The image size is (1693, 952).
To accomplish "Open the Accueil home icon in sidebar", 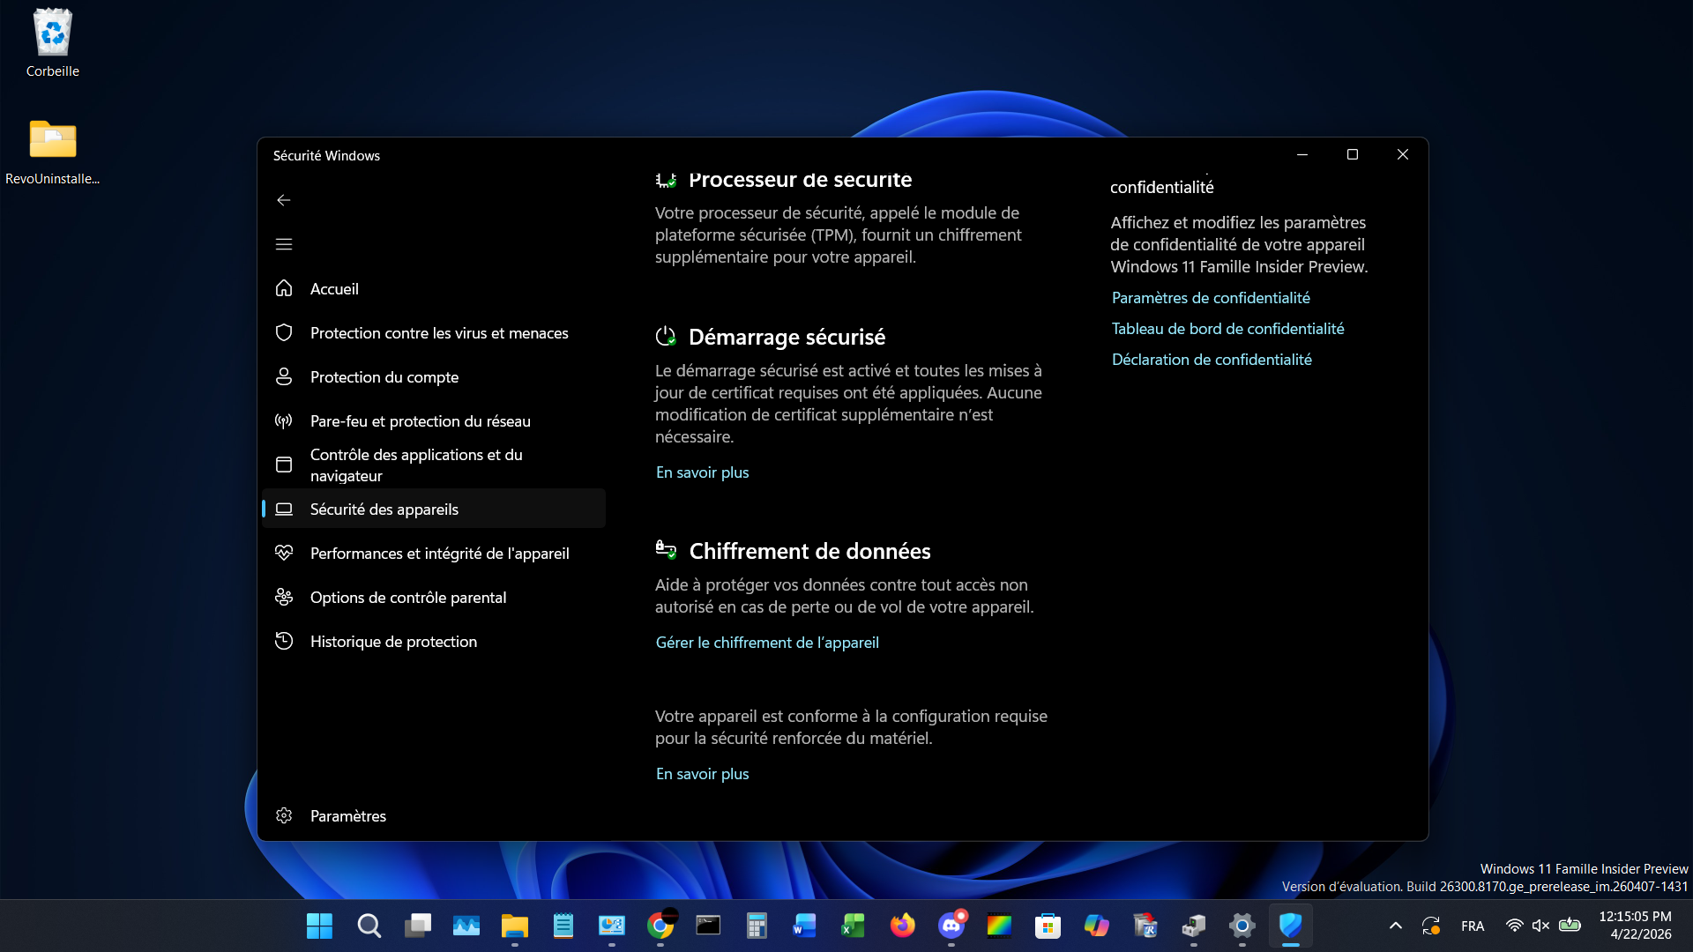I will click(x=334, y=288).
